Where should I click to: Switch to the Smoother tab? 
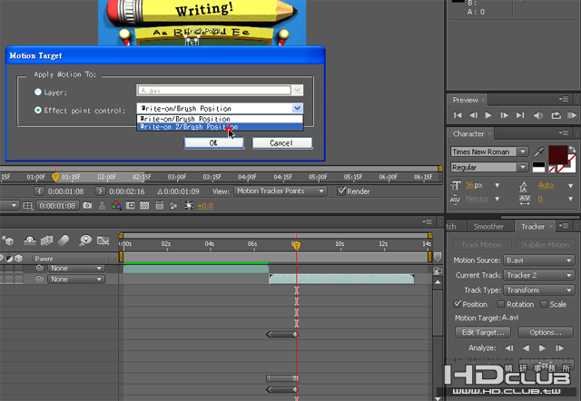[488, 227]
